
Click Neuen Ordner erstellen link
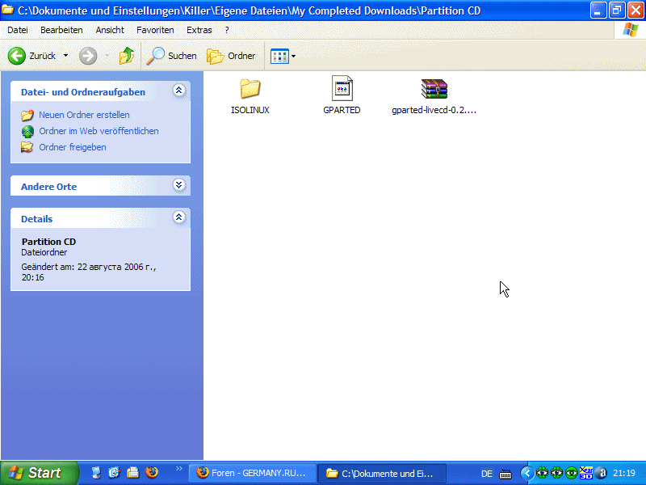(x=84, y=115)
